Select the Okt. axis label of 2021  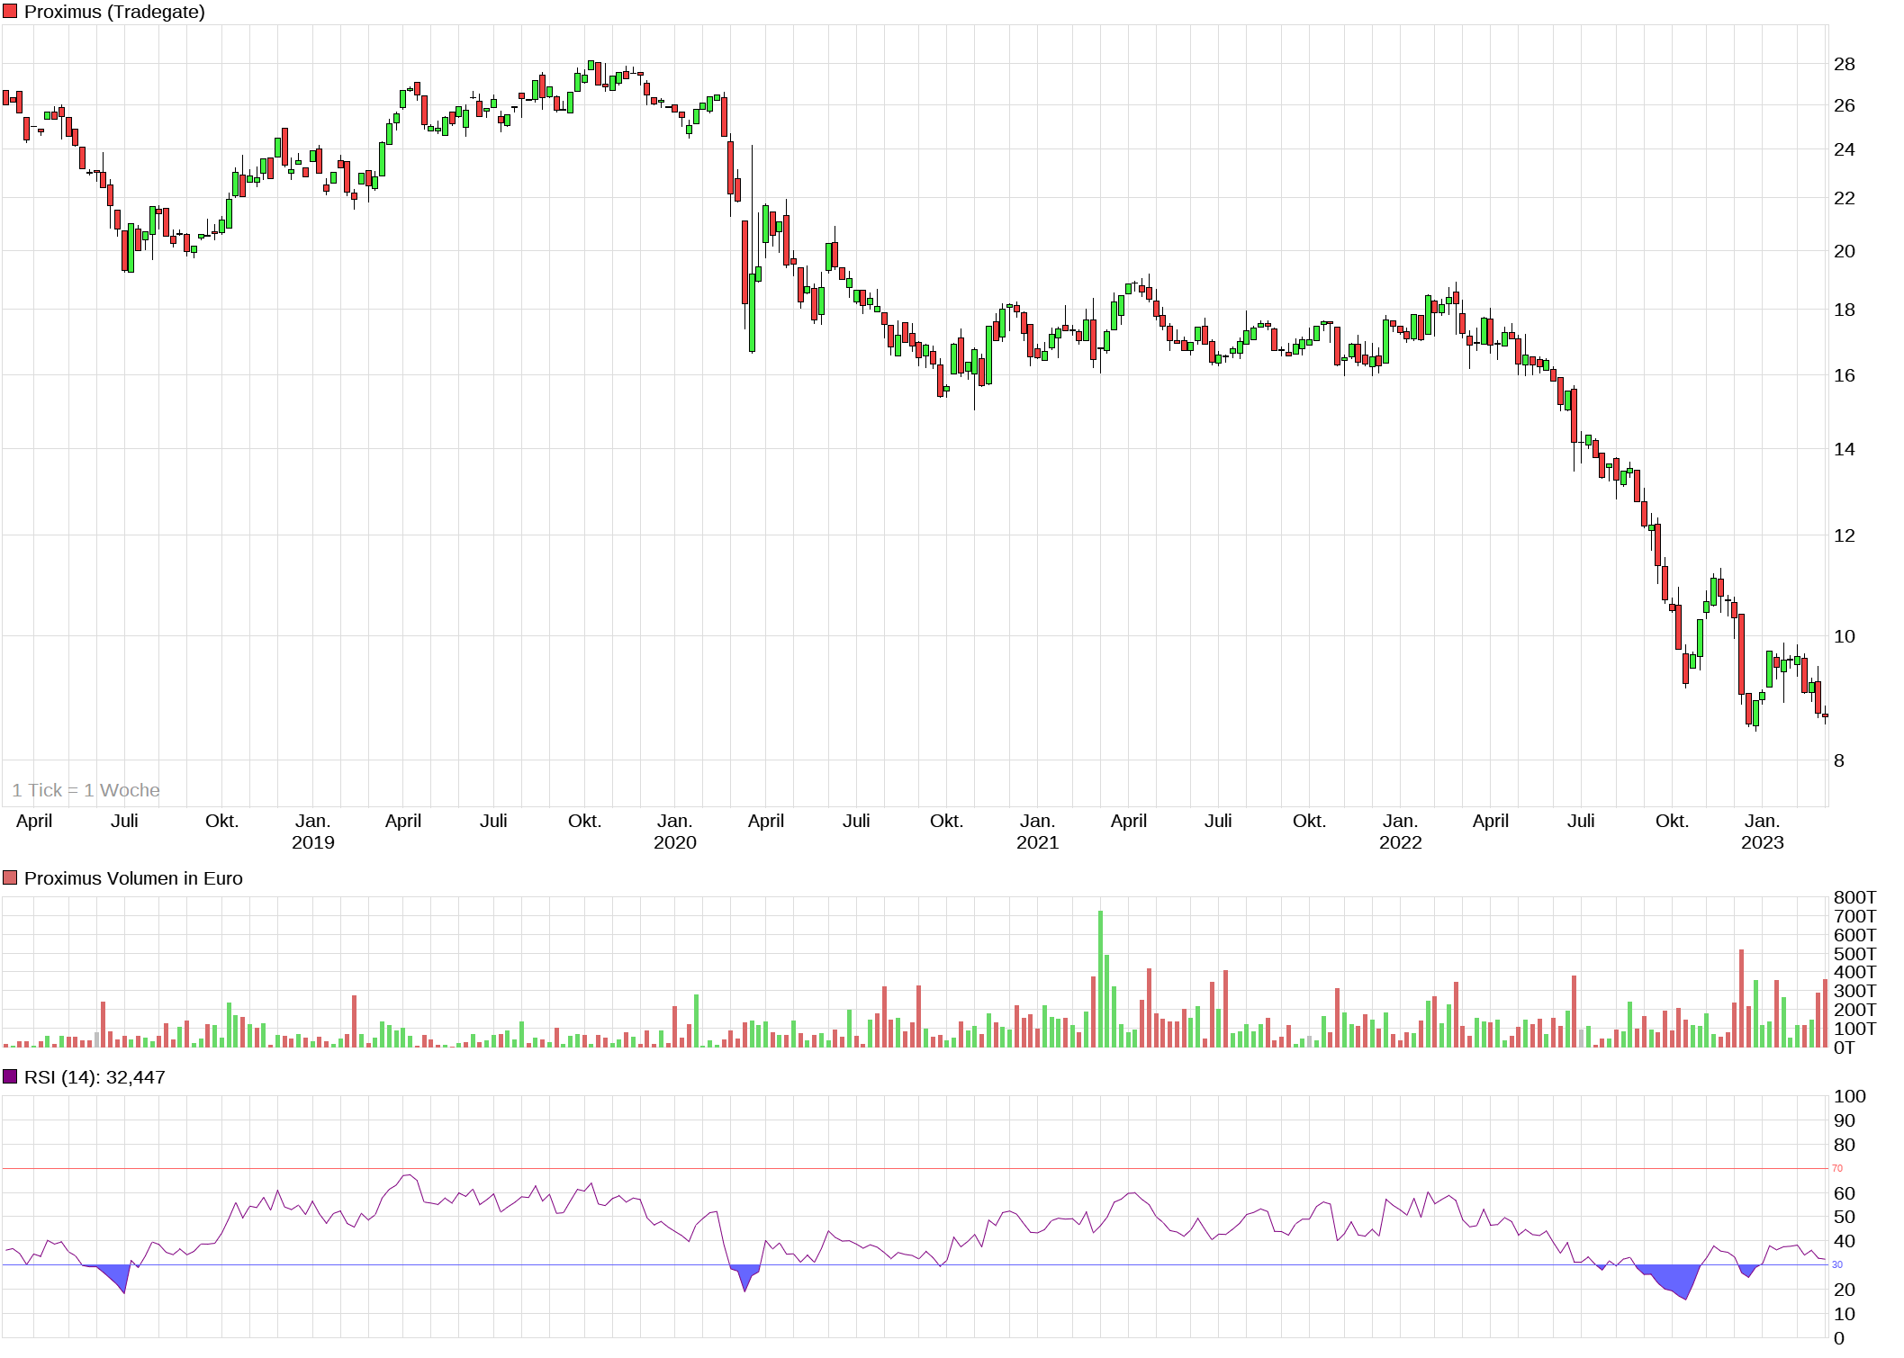click(x=1310, y=820)
